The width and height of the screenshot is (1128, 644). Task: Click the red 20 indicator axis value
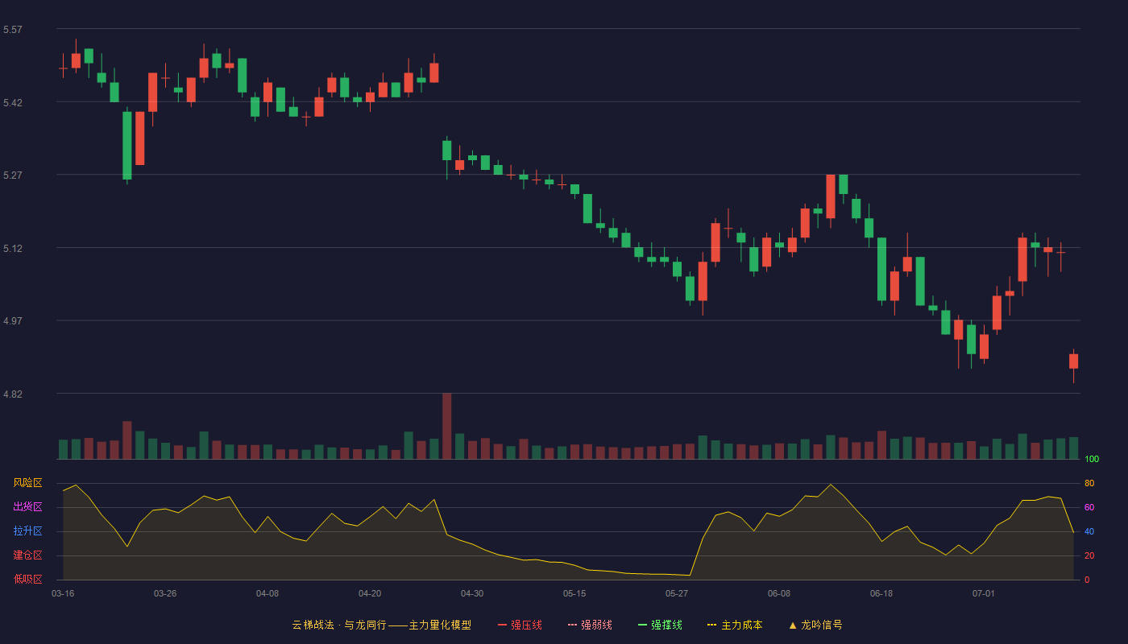point(1089,555)
